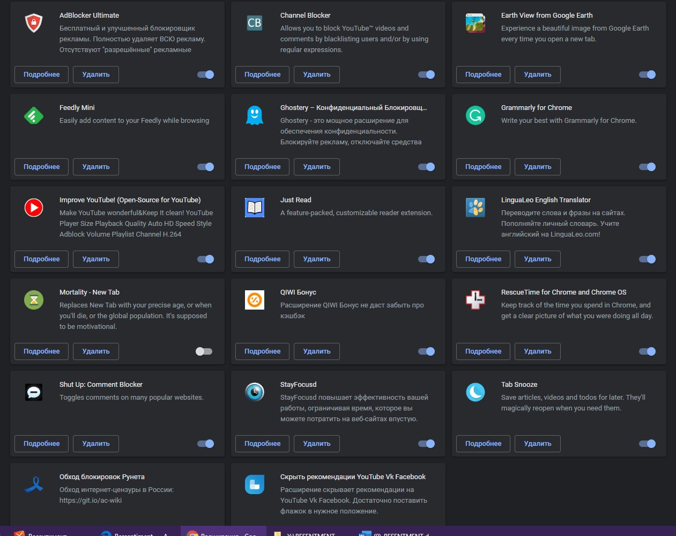Click Удалить for Tab Snooze
Viewport: 676px width, 536px height.
click(x=538, y=444)
